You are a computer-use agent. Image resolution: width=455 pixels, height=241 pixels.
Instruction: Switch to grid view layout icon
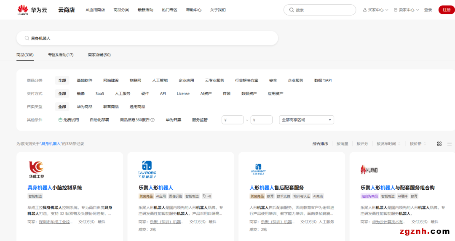[439, 143]
